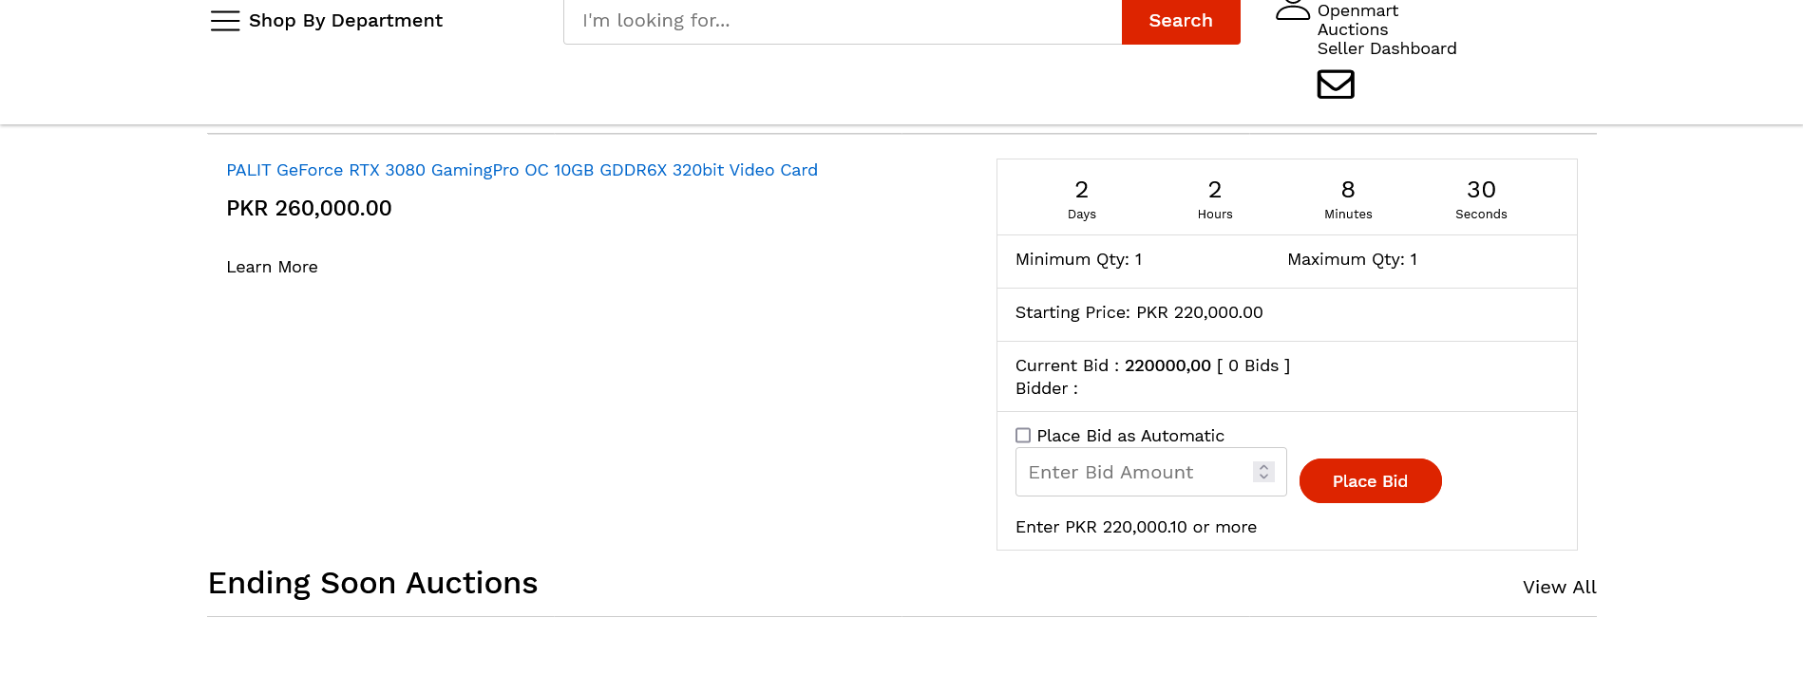Click the Minimum Qty: 1 text
This screenshot has height=674, width=1803.
point(1078,259)
